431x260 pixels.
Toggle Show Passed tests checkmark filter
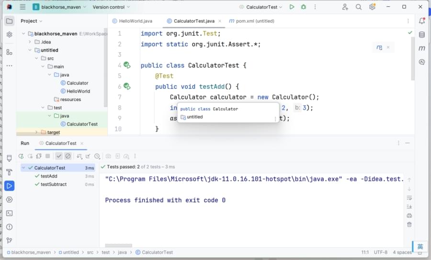(58, 156)
